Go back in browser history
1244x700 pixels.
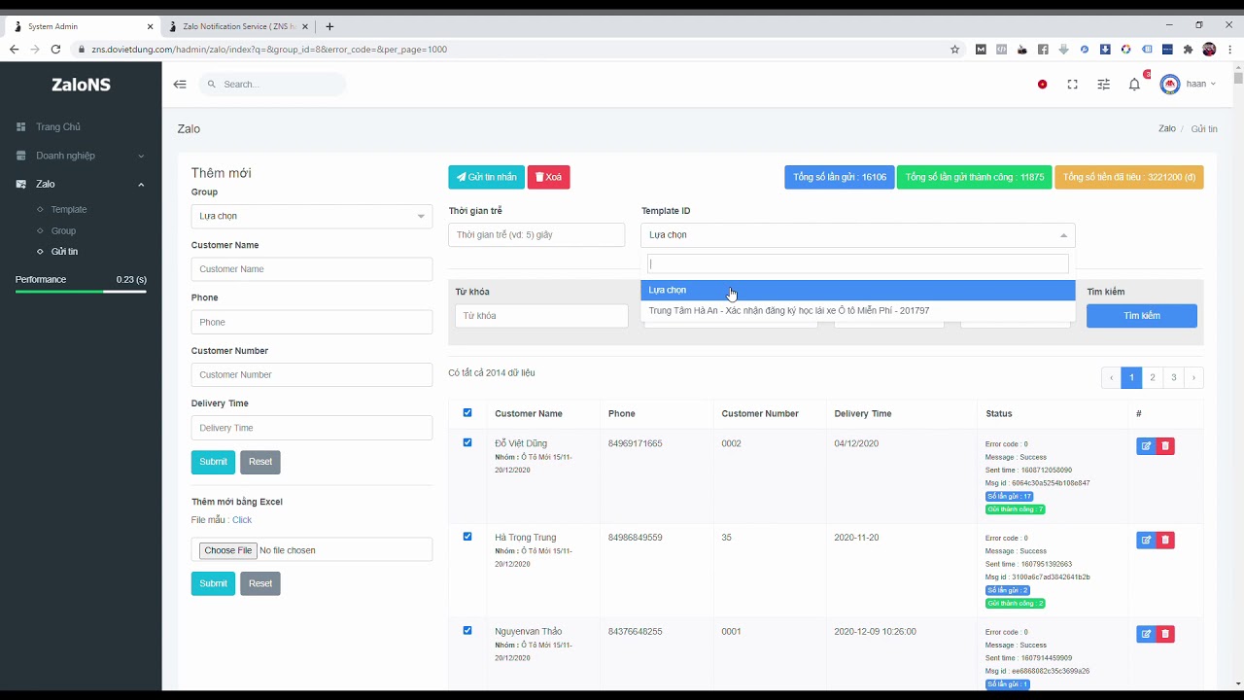tap(14, 50)
